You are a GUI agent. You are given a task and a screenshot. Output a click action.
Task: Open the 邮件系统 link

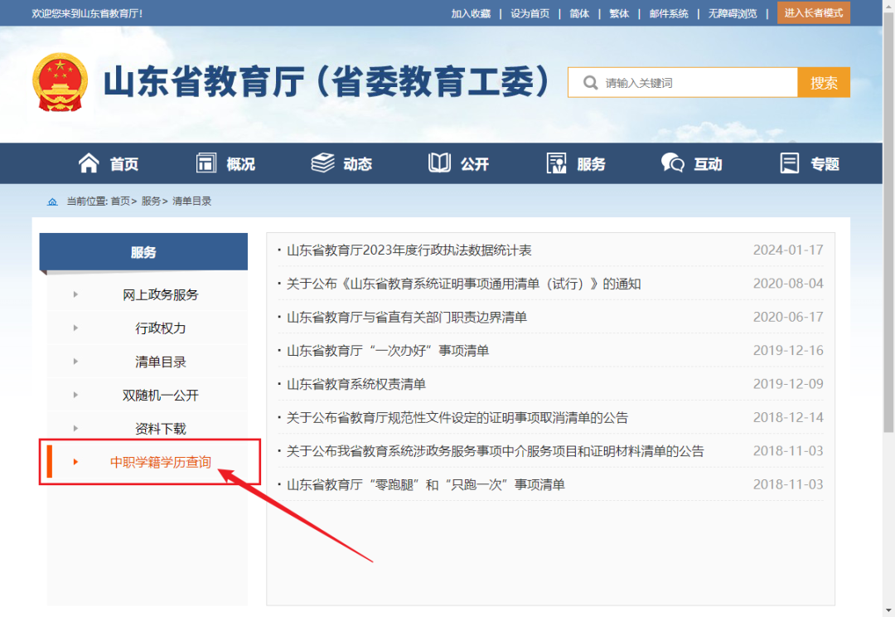pos(669,14)
